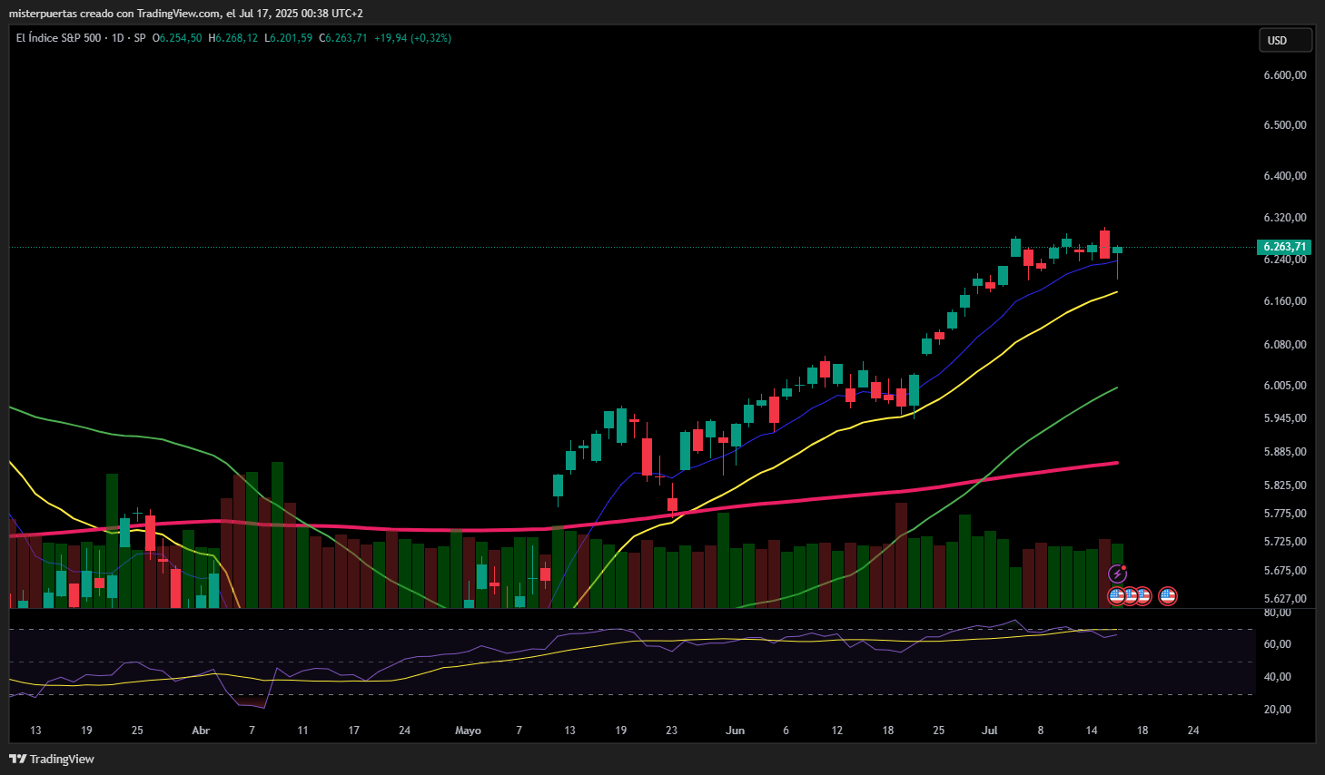Click the low value 'L6.201,59' in legend
The width and height of the screenshot is (1325, 775).
coord(289,38)
